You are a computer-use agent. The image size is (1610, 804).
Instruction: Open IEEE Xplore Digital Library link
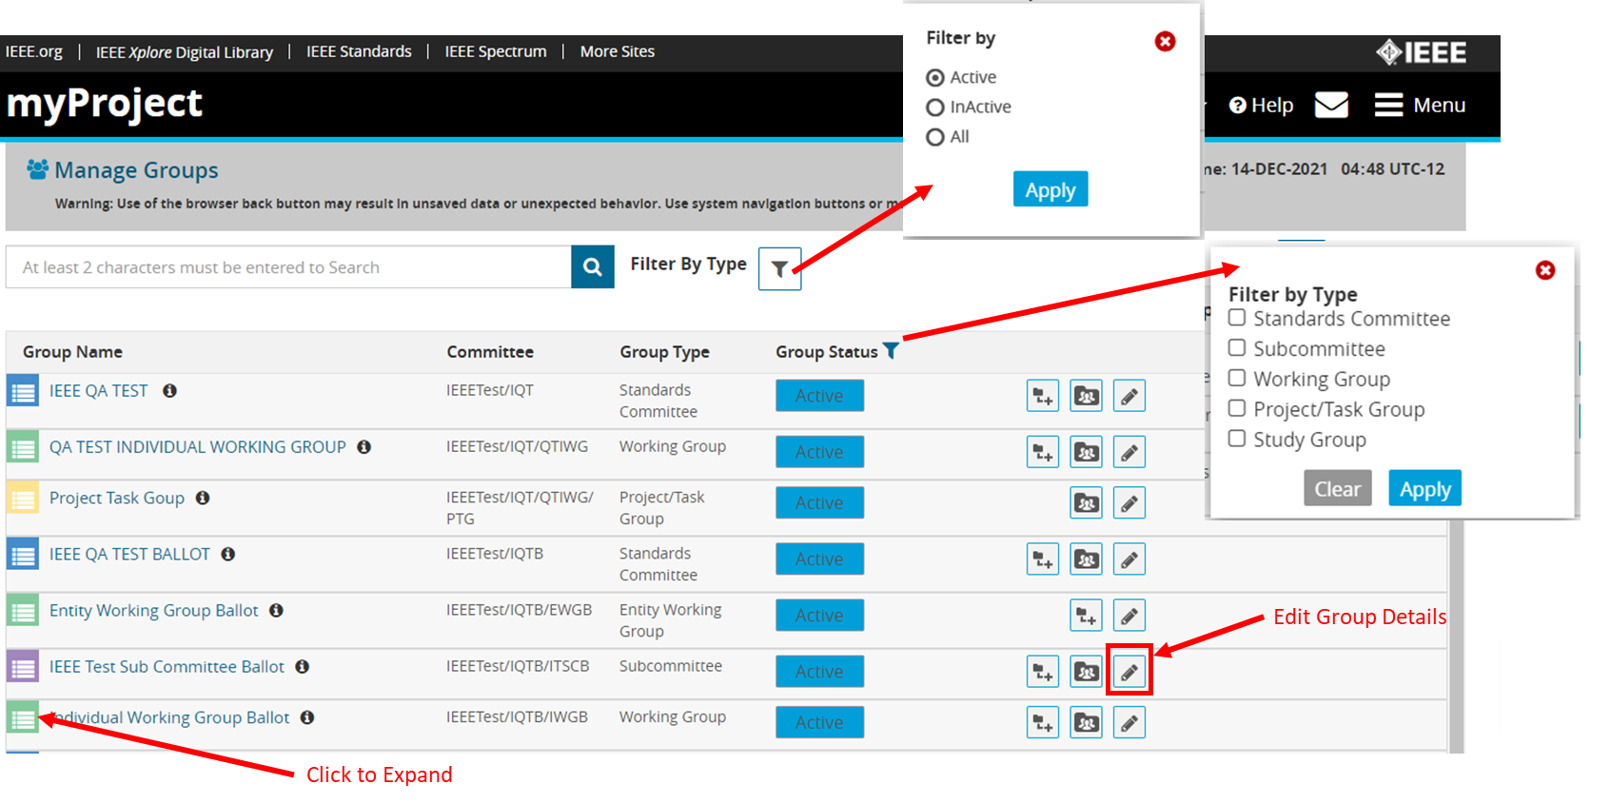coord(185,52)
